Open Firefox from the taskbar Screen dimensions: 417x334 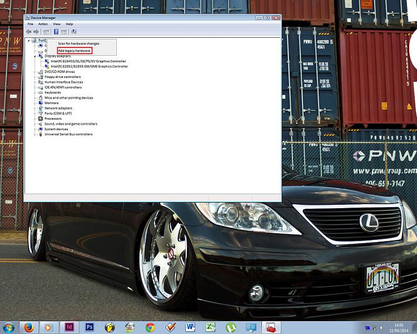29,327
